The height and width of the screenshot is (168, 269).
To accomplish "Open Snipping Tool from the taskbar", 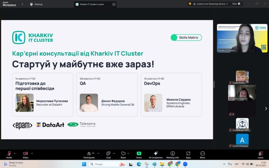I will 147,164.
